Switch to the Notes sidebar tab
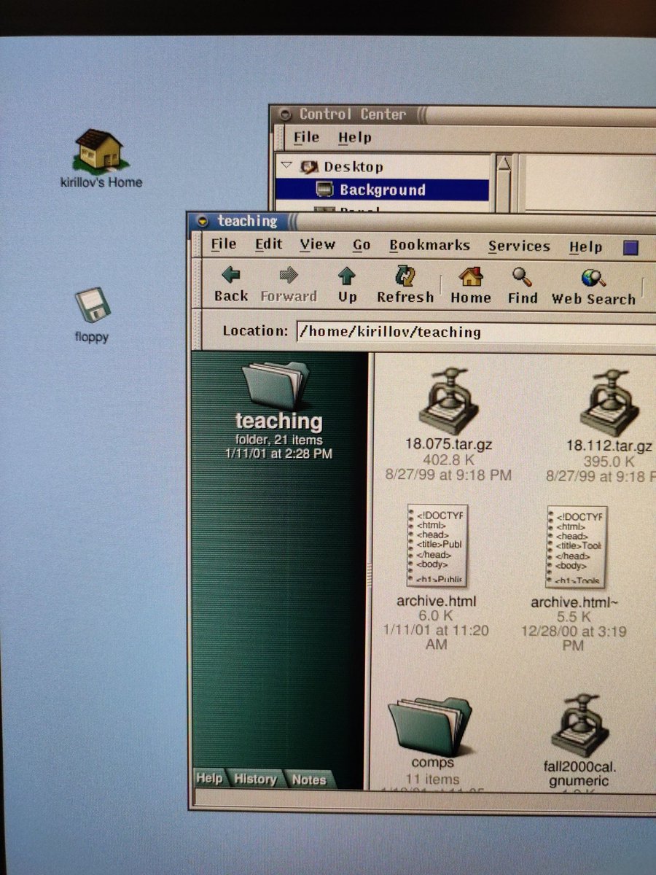656x875 pixels. pyautogui.click(x=308, y=779)
